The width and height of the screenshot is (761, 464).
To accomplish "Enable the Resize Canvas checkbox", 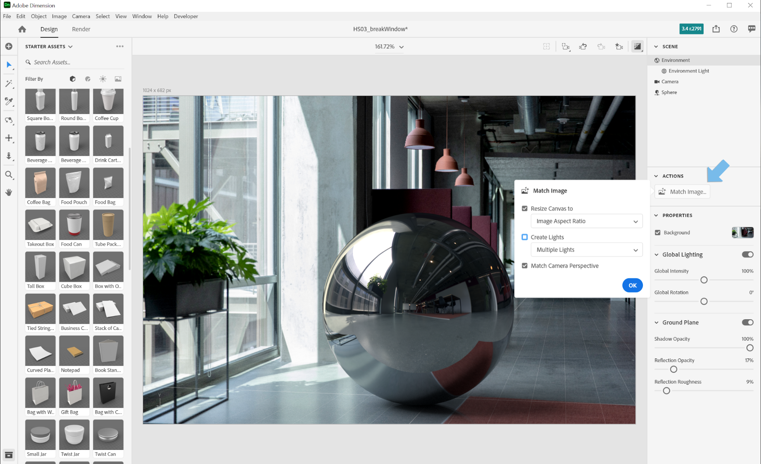I will pos(525,208).
